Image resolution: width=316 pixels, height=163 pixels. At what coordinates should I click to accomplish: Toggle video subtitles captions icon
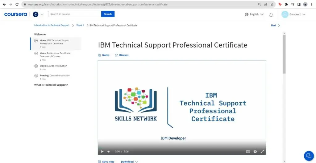pyautogui.click(x=248, y=152)
